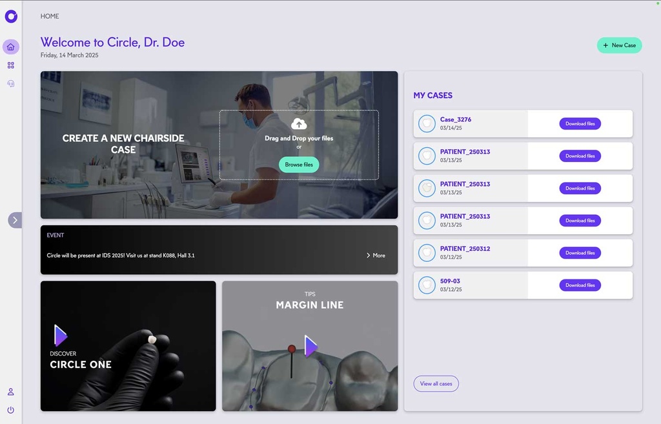Click the drag and drop upload area
Viewport: 661px width, 424px height.
[299, 145]
